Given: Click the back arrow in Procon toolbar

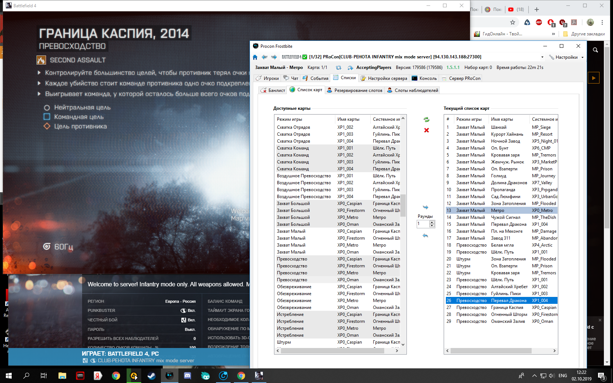Looking at the screenshot, I should tap(265, 57).
